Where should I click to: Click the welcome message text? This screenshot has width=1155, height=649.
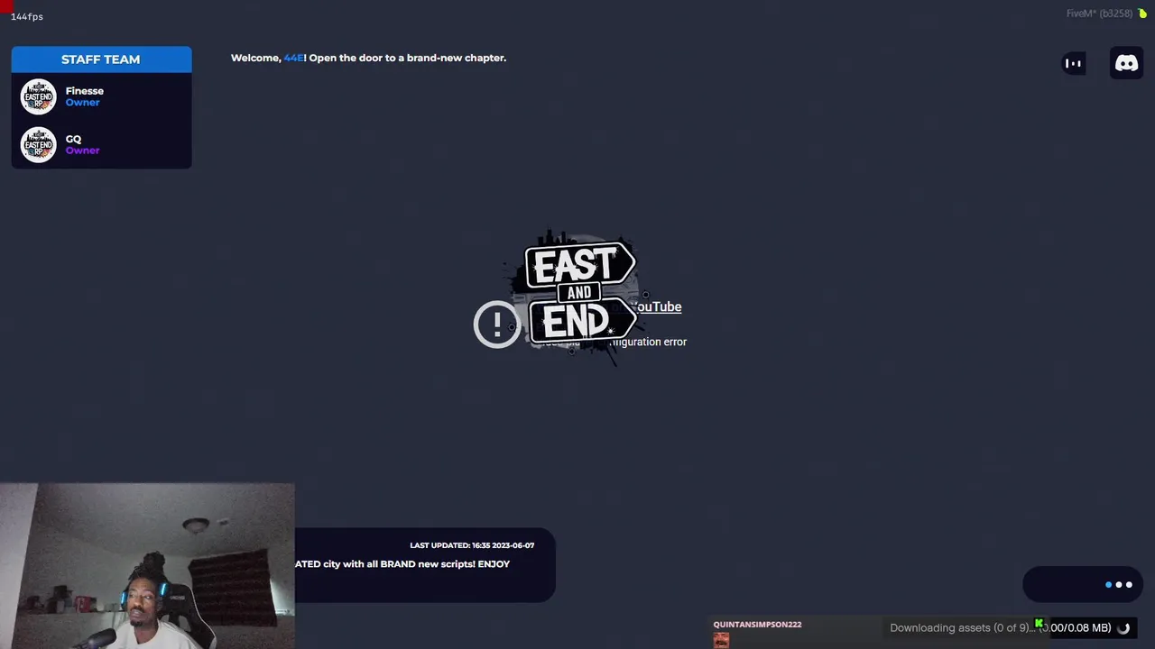pos(368,58)
